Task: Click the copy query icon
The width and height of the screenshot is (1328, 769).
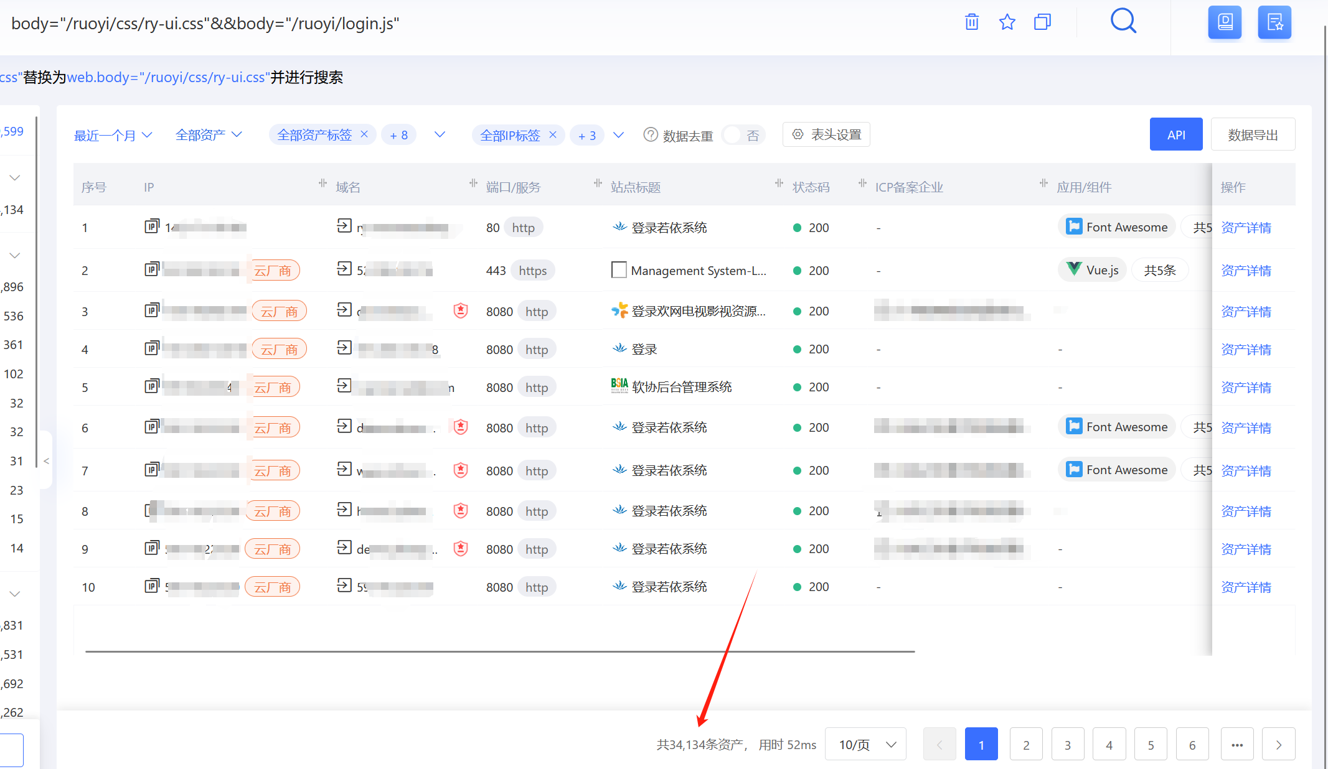Action: 1042,22
